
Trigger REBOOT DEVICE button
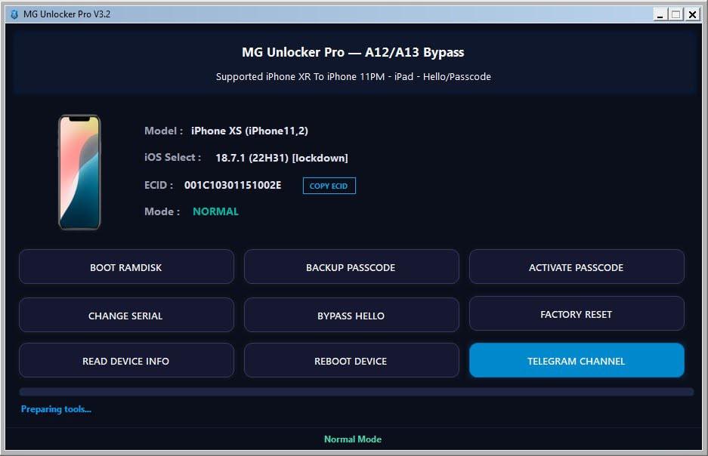351,361
